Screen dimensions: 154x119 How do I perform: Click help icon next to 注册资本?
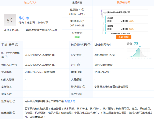point(83,10)
